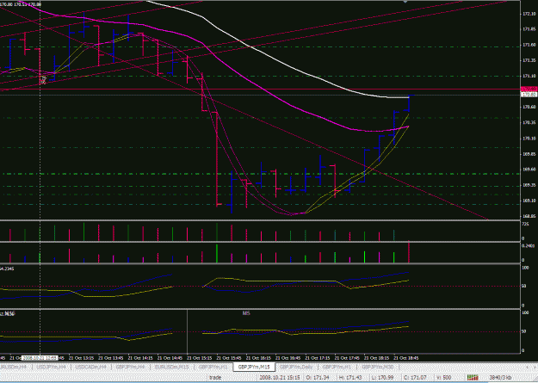This screenshot has width=538, height=383.
Task: Click the 0.2400 indicator scale value
Action: point(528,246)
